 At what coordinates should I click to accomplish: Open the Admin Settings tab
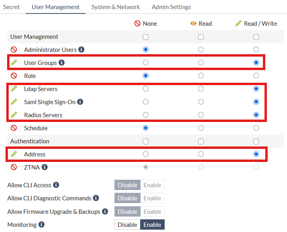click(171, 7)
